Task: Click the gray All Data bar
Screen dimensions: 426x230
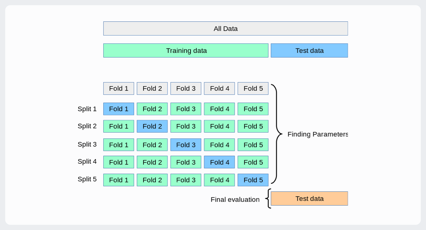Action: 225,29
